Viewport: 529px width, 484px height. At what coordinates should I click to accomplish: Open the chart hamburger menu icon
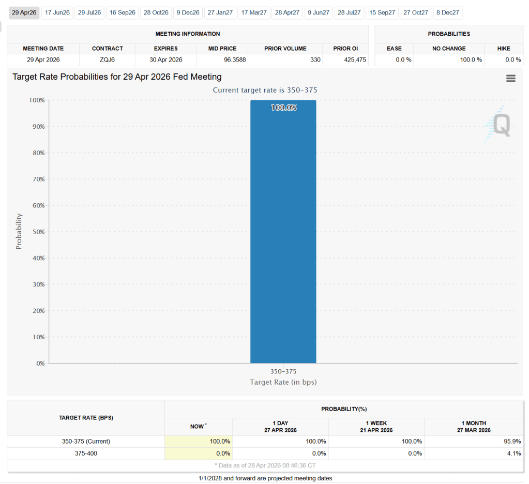pyautogui.click(x=510, y=78)
